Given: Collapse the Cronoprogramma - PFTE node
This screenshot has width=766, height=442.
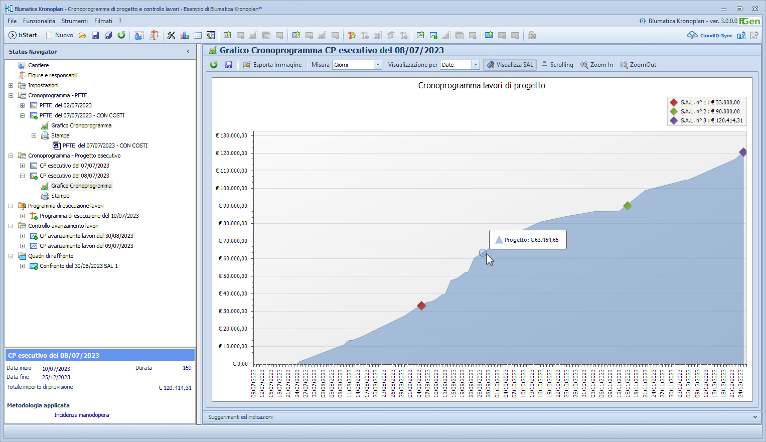Looking at the screenshot, I should [x=11, y=95].
